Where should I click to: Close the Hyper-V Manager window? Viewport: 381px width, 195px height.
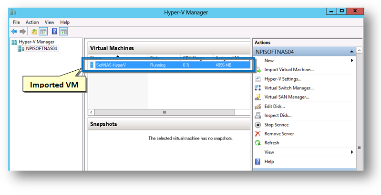355,11
